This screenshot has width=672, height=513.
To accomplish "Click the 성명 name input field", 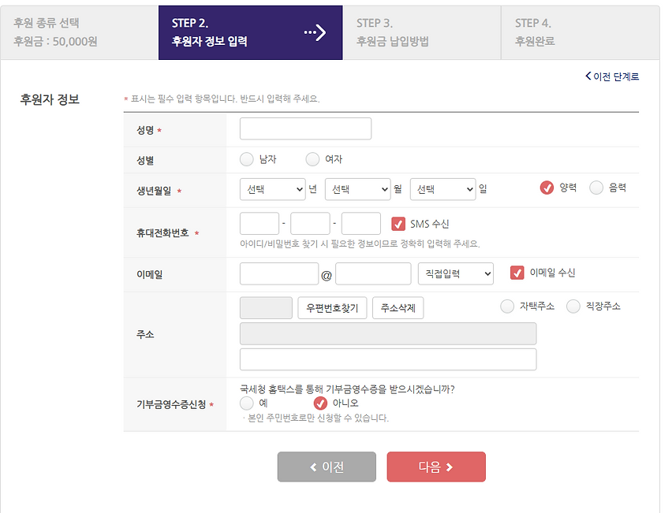I will click(305, 128).
